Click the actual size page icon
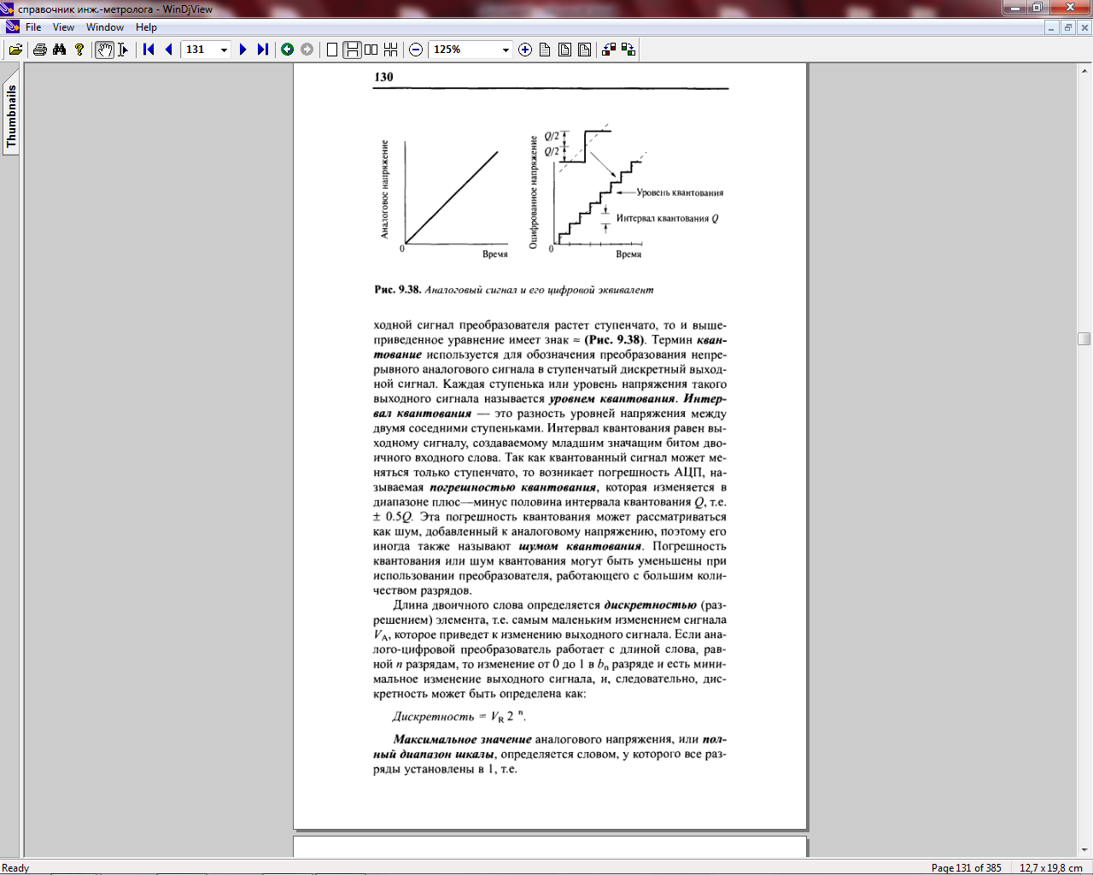1093x875 pixels. pyautogui.click(x=545, y=50)
